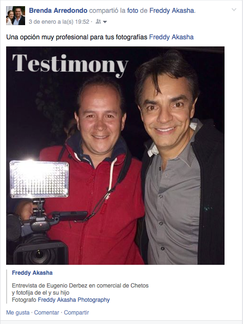Screen dimensions: 243x324
Task: Click the 'y fotofija de el y su hijo' line
Action: click(41, 293)
